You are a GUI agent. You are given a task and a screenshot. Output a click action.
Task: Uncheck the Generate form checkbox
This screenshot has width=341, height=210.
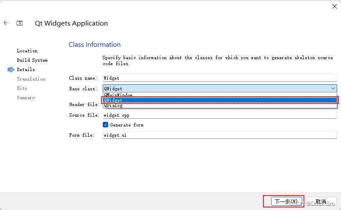[105, 125]
